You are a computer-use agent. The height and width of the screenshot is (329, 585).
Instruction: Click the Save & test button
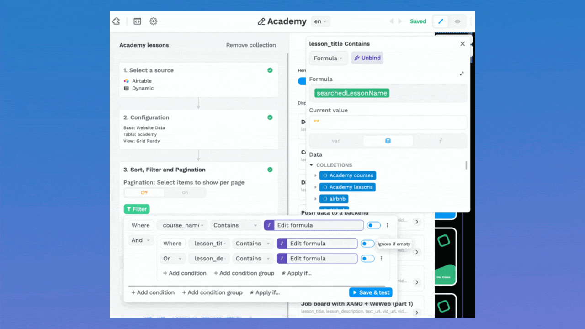371,292
